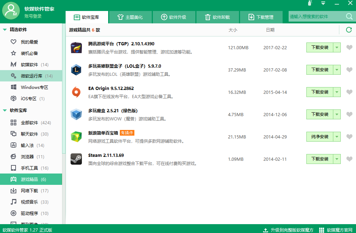Expand install options arrow for 多玩魔盒
Viewport: 356px width, 233px height.
click(x=337, y=114)
